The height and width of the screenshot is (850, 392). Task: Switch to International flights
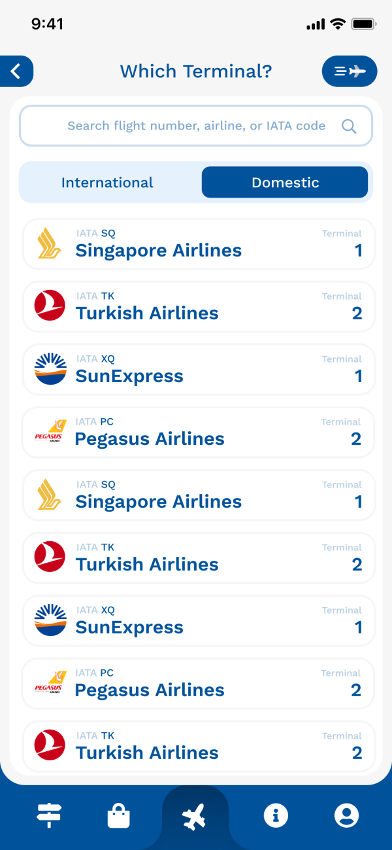107,183
